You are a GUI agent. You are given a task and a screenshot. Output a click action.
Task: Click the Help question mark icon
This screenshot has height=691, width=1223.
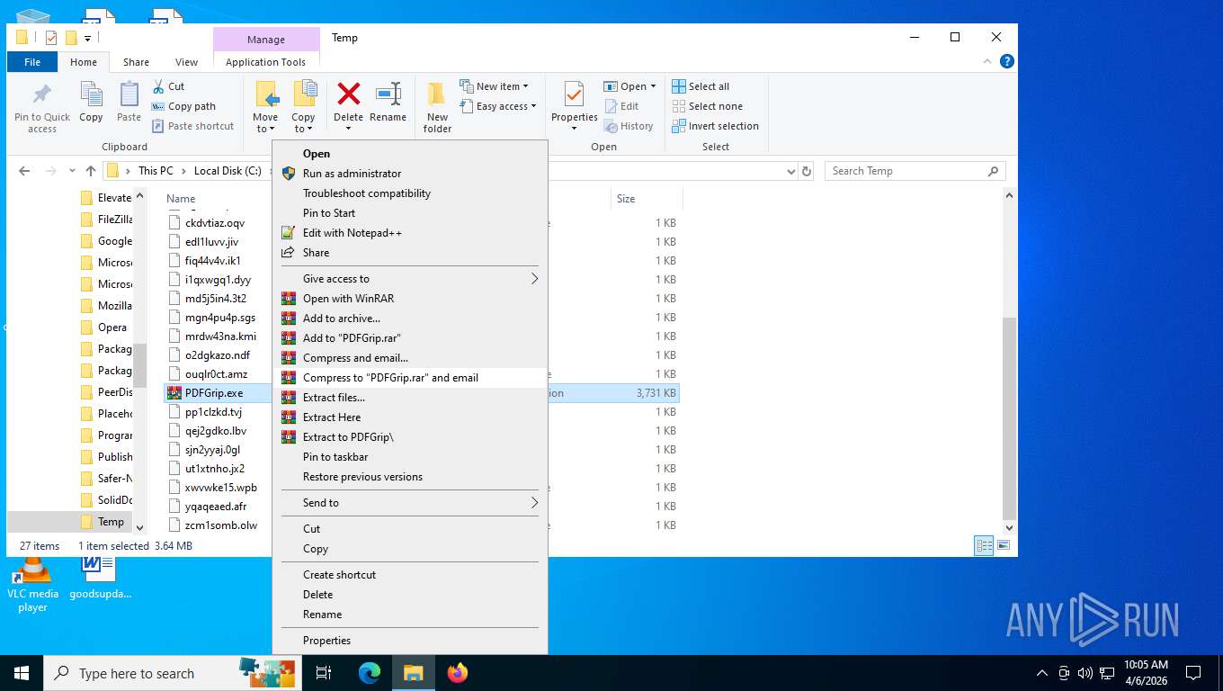(1007, 61)
